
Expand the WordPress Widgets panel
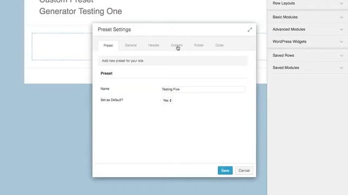tap(308, 42)
